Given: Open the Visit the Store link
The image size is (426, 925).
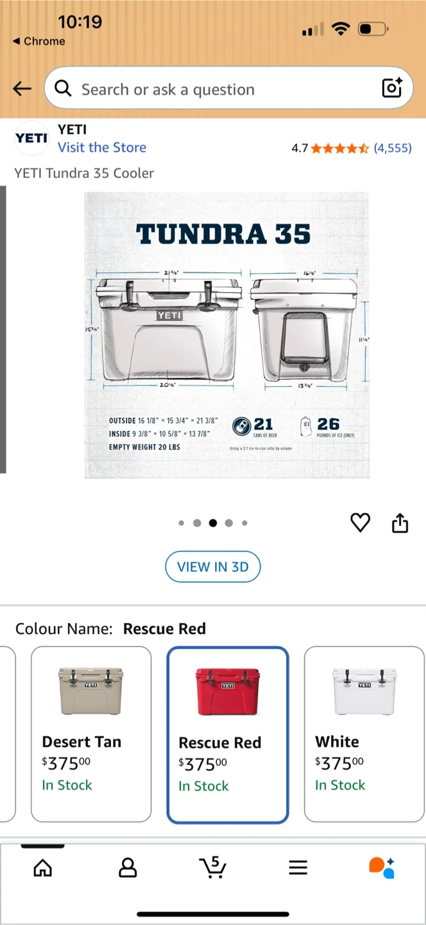Looking at the screenshot, I should click(102, 147).
